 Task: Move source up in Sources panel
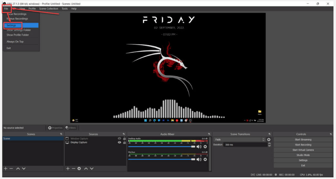tap(86, 168)
